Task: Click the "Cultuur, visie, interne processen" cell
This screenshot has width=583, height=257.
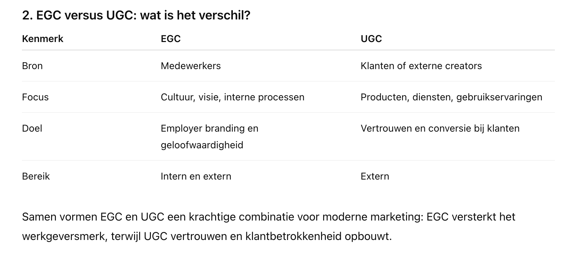Action: [232, 97]
